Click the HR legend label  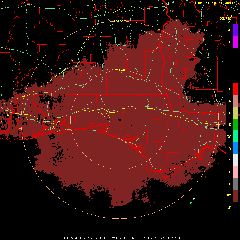[229, 125]
